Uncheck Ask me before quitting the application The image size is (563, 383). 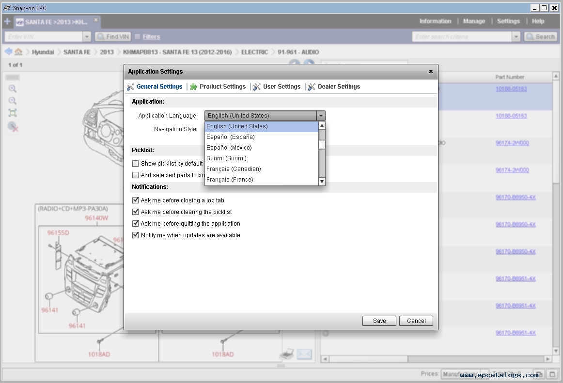coord(135,223)
